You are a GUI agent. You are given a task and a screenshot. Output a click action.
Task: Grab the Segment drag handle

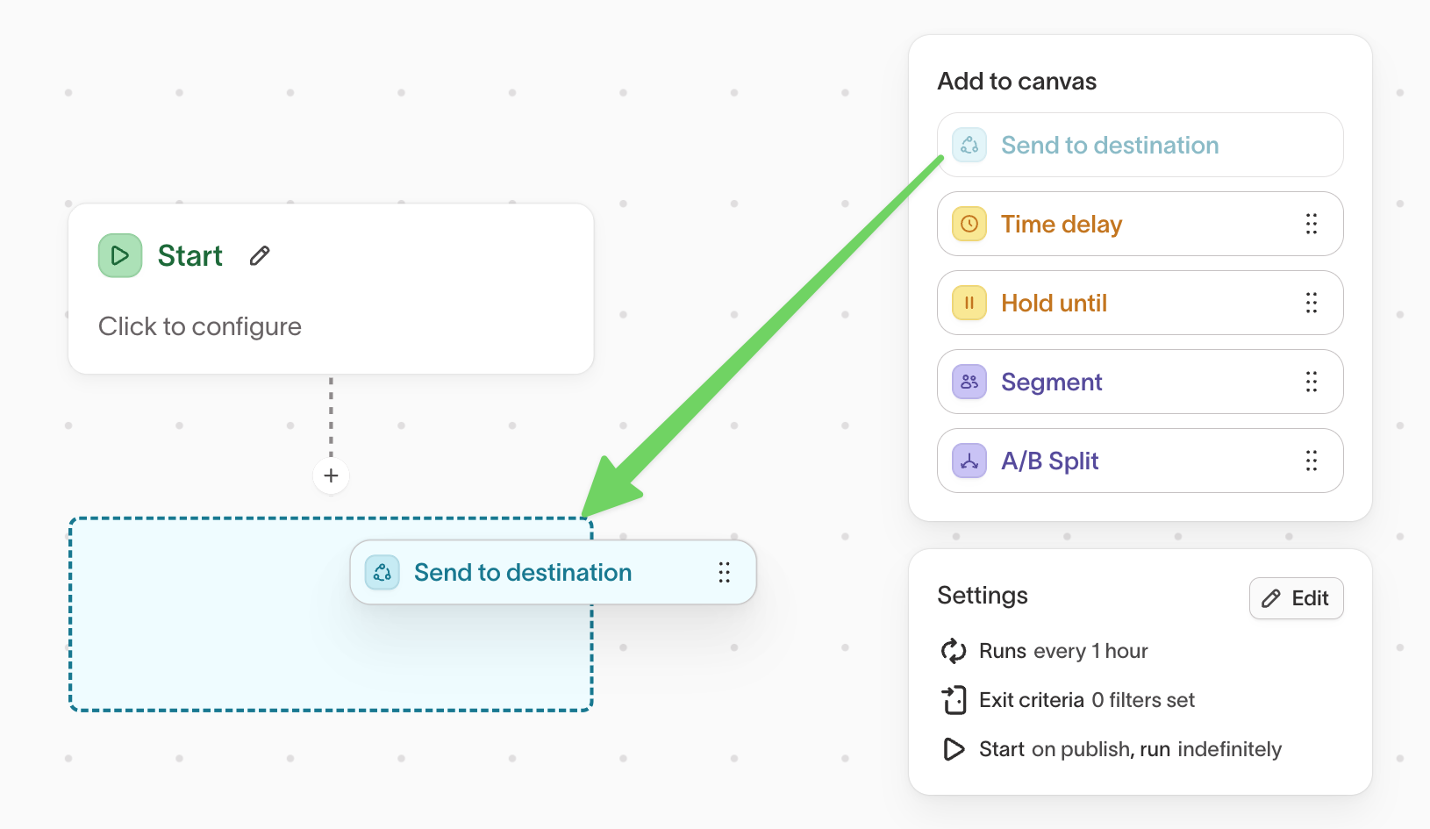[x=1312, y=382]
